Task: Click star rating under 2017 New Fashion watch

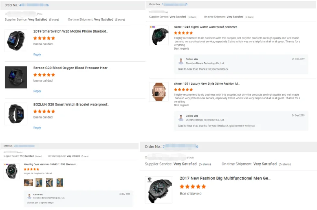Action: [x=193, y=186]
